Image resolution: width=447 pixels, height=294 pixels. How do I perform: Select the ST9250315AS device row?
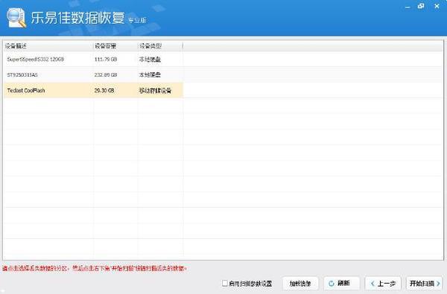point(93,74)
